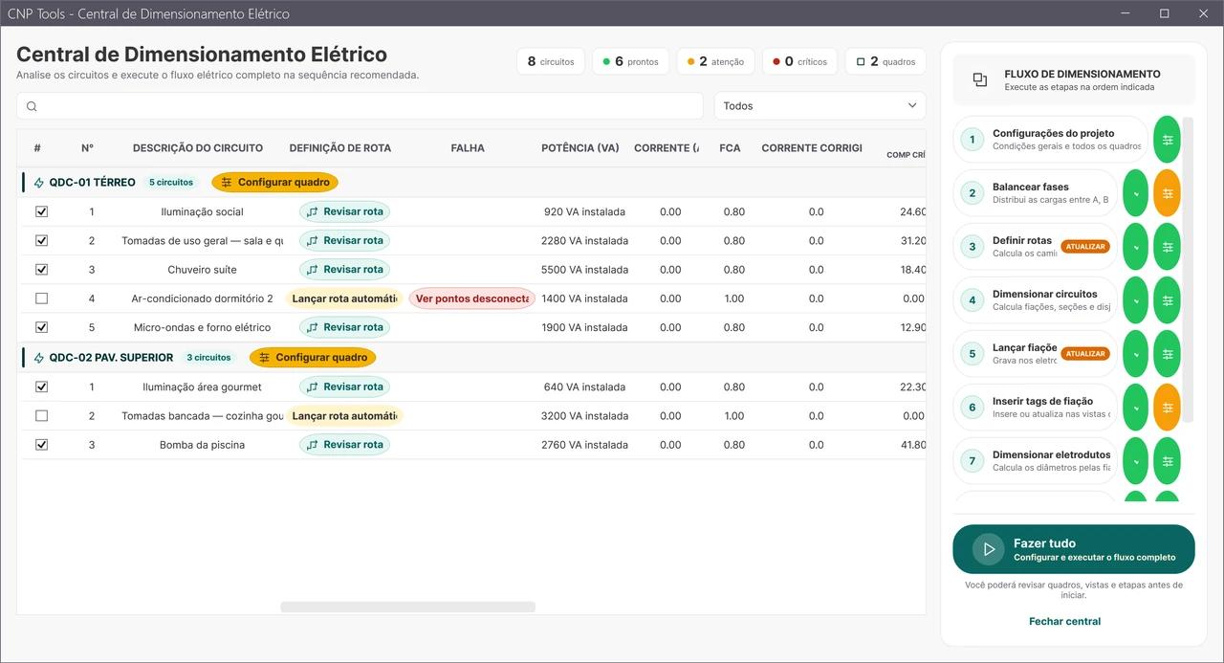Click the ATUALIZAR badge on Definir rotas

point(1085,247)
